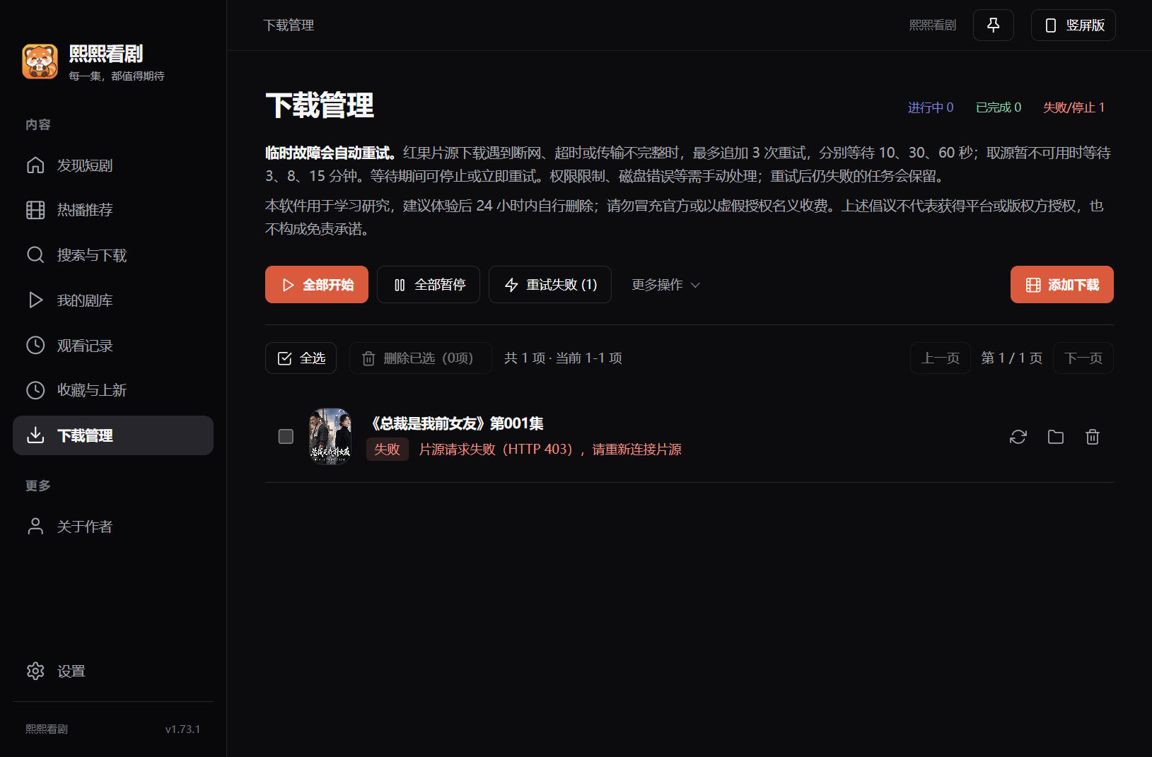Open 我的剧库 library
Screen dimensions: 1152x757
click(x=113, y=300)
